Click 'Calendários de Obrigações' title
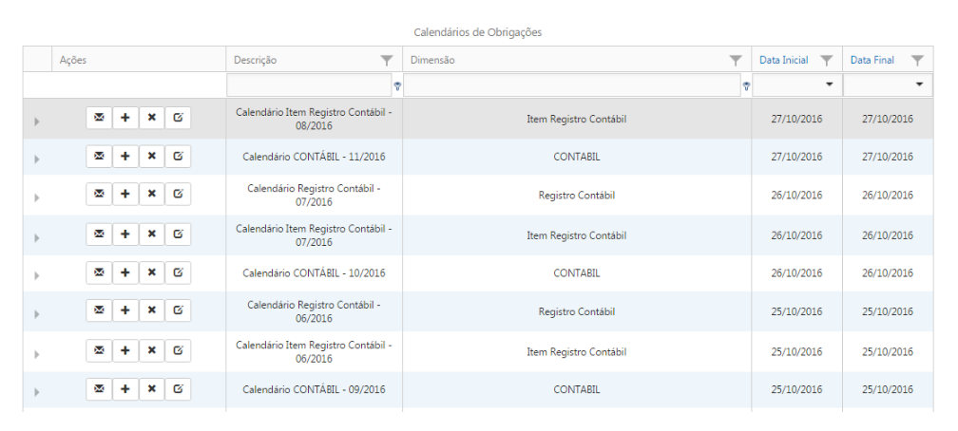Image resolution: width=958 pixels, height=431 pixels. (x=478, y=32)
